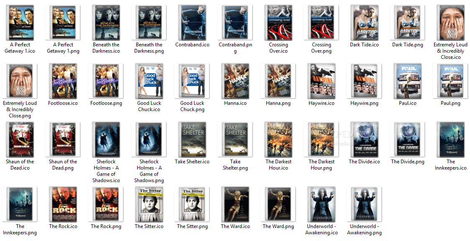470x241 pixels.
Task: Select the A Perfect Getaway 1.ico file icon
Action: (20, 23)
